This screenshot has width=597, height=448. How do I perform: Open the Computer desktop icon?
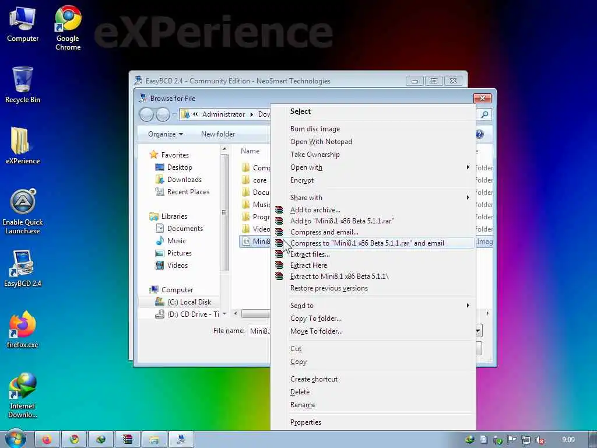click(x=23, y=23)
